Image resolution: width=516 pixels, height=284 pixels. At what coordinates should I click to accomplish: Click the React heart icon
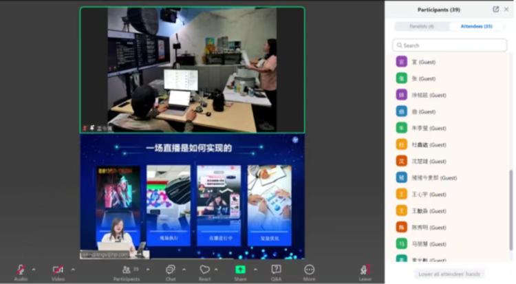(204, 270)
